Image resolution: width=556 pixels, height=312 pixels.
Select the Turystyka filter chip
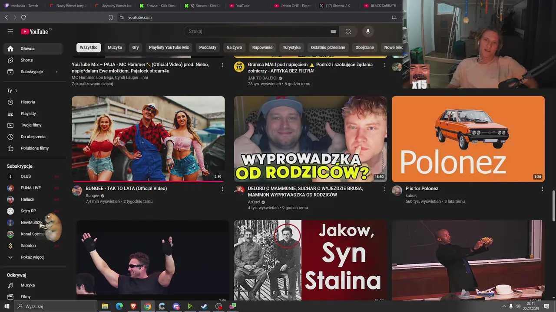(291, 48)
